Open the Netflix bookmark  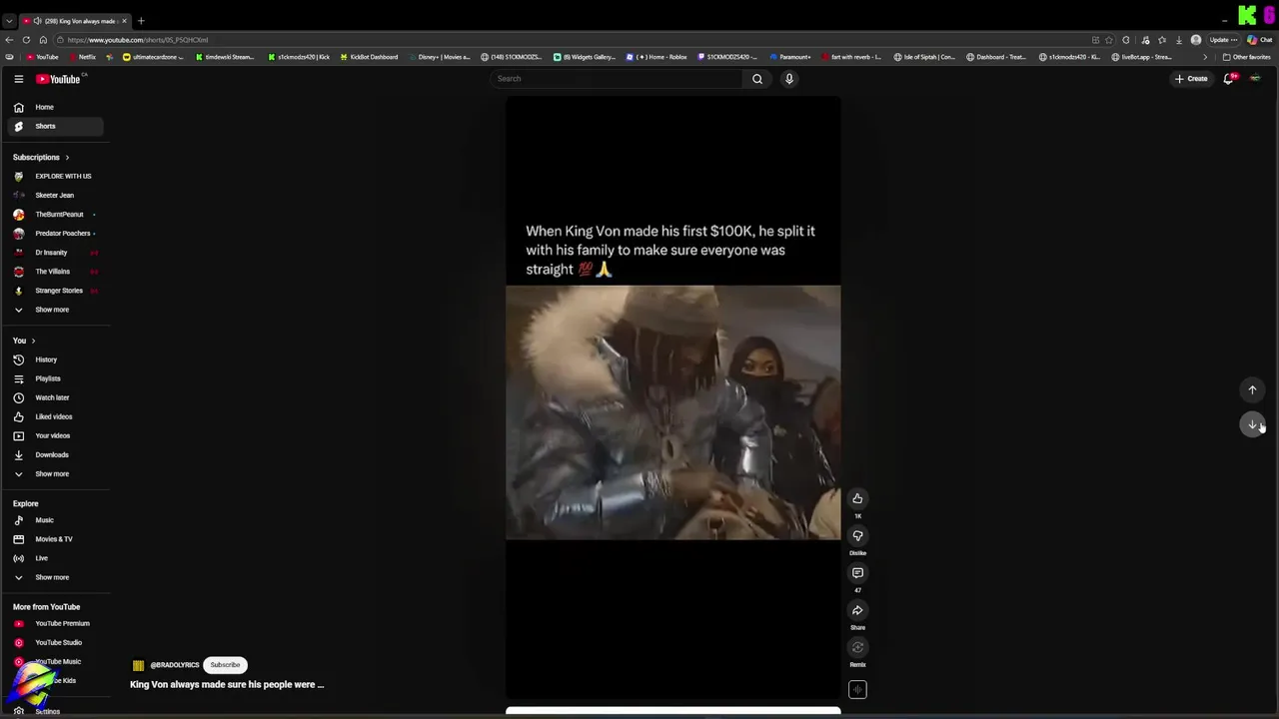[83, 57]
